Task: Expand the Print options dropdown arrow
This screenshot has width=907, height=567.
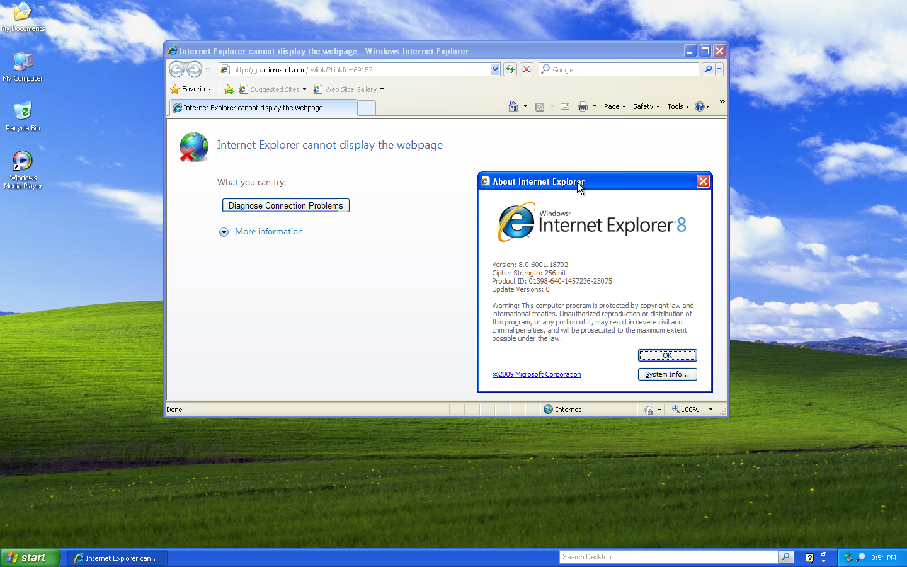Action: [595, 106]
